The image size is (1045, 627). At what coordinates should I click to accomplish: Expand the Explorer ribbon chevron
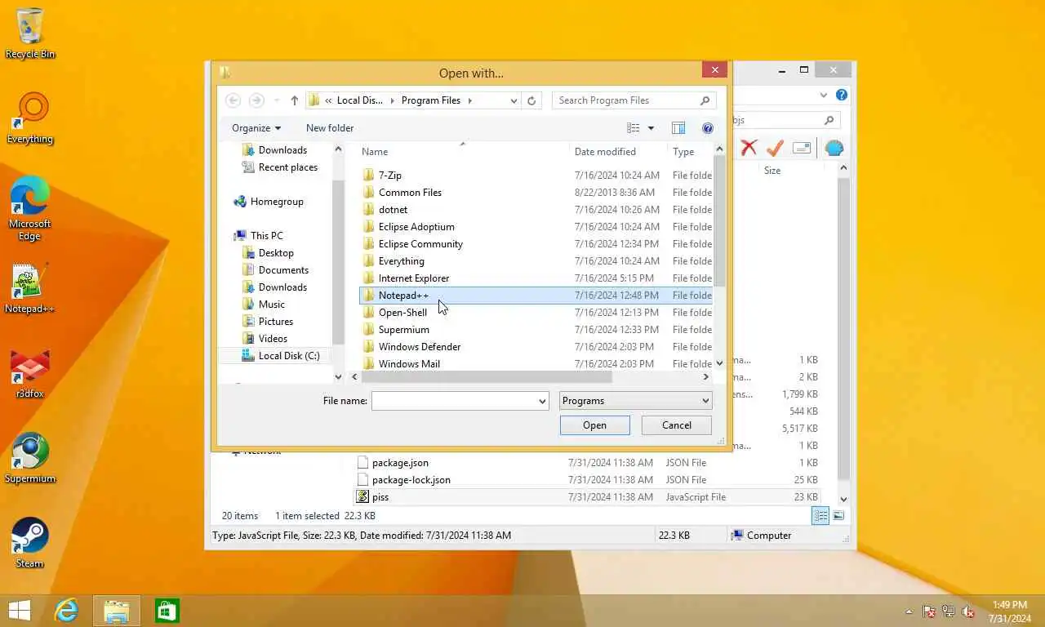tap(824, 95)
